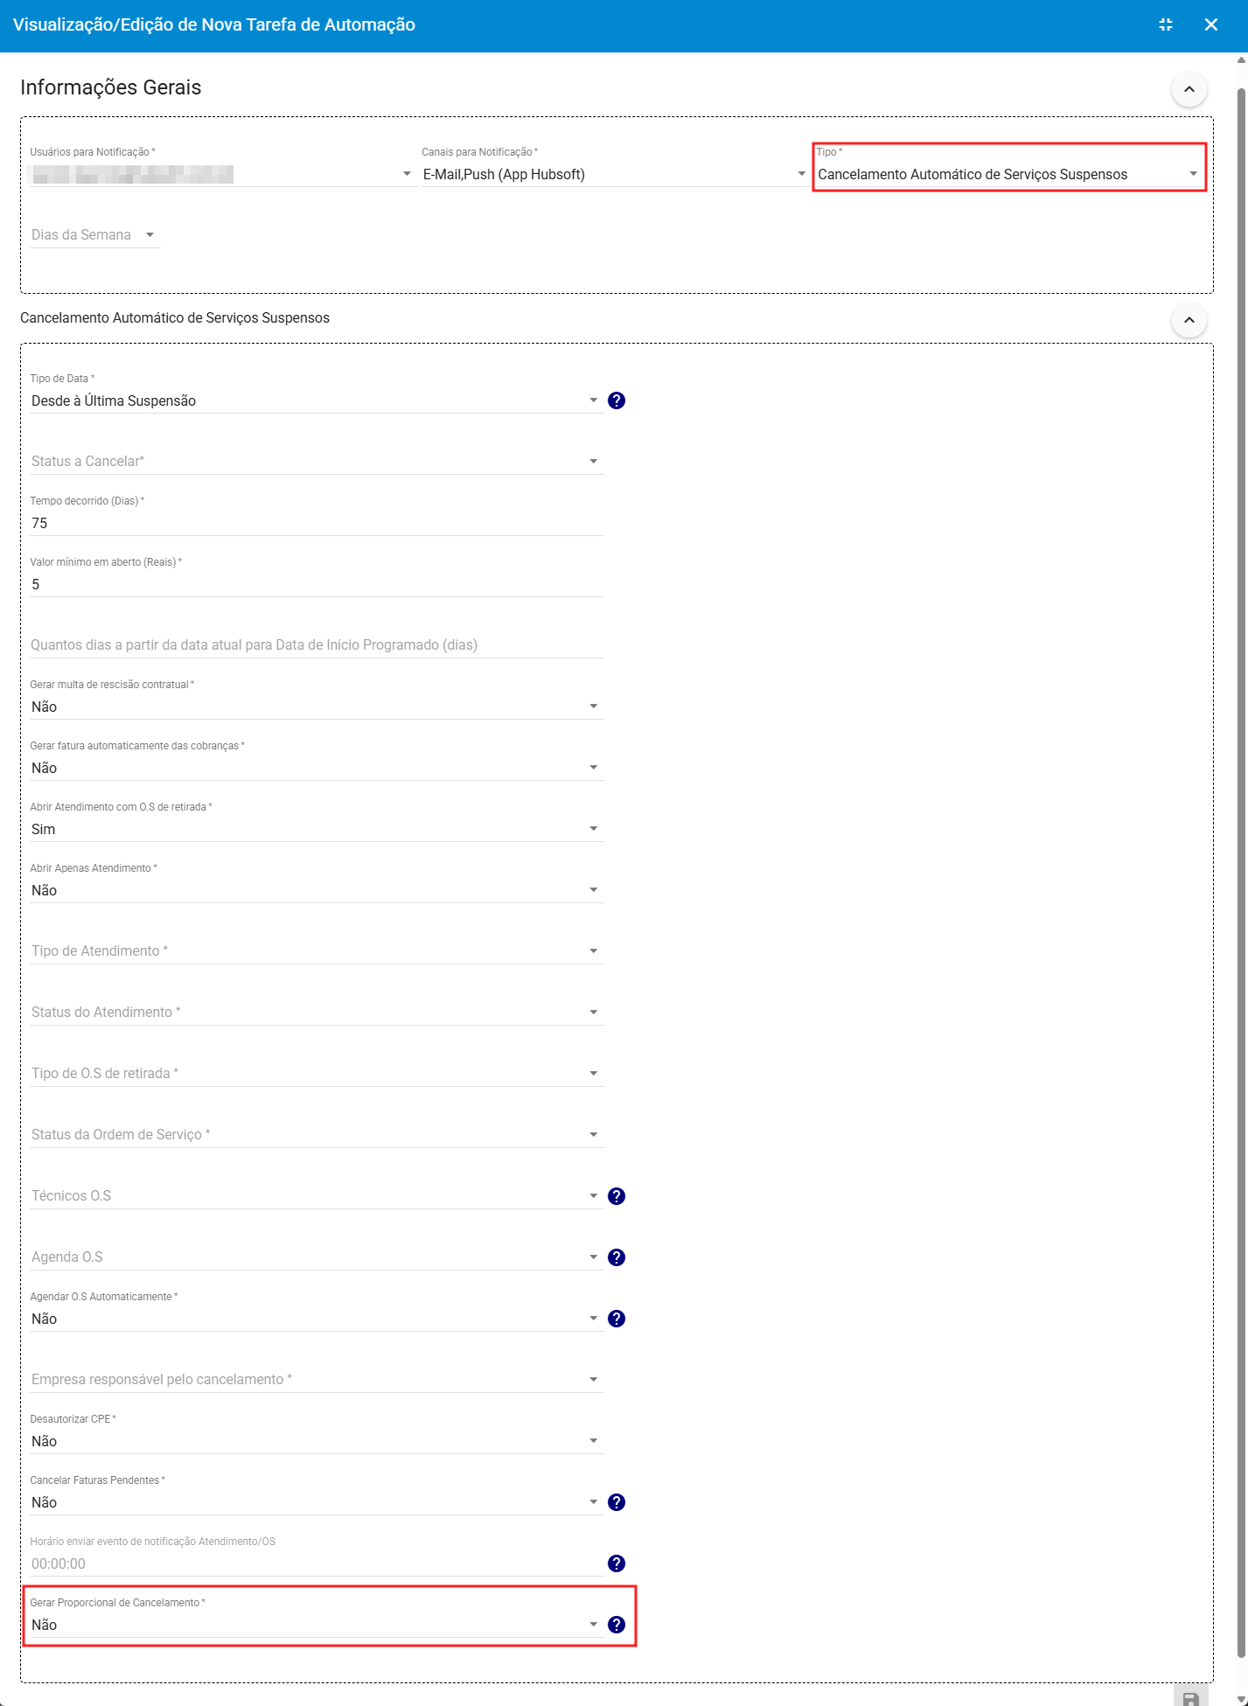The width and height of the screenshot is (1248, 1706).
Task: Open help for Horário enviar evento field
Action: click(x=617, y=1563)
